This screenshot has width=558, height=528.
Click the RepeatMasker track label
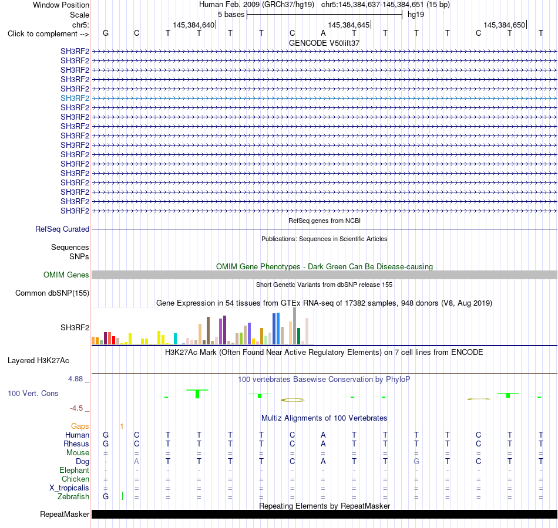click(x=65, y=514)
